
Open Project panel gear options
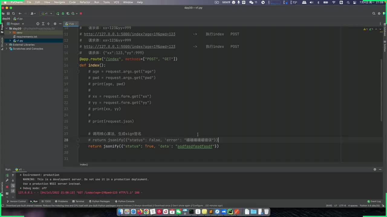pyautogui.click(x=55, y=24)
